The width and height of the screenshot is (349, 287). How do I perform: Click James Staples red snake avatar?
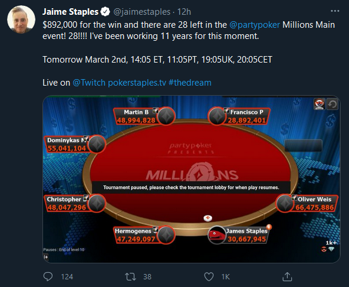(x=217, y=235)
